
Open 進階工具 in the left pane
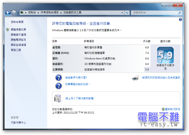(x=16, y=50)
